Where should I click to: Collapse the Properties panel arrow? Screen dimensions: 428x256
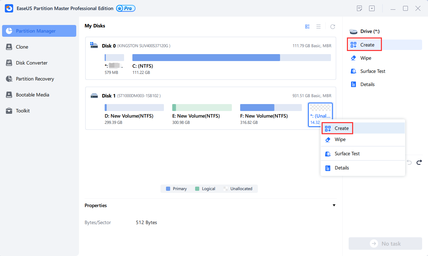(x=334, y=205)
